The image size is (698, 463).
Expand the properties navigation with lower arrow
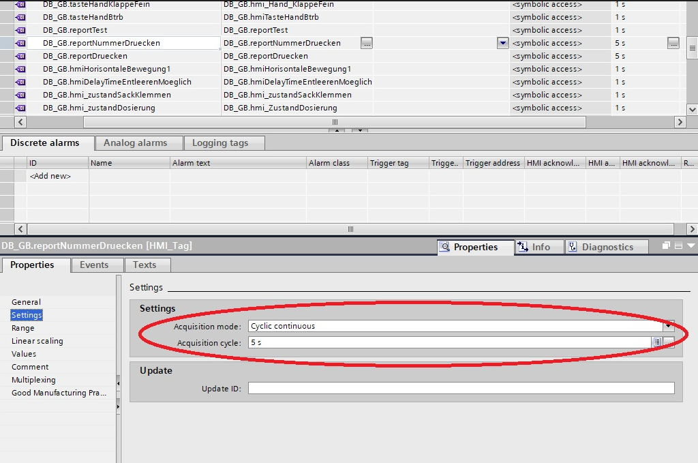(118, 406)
